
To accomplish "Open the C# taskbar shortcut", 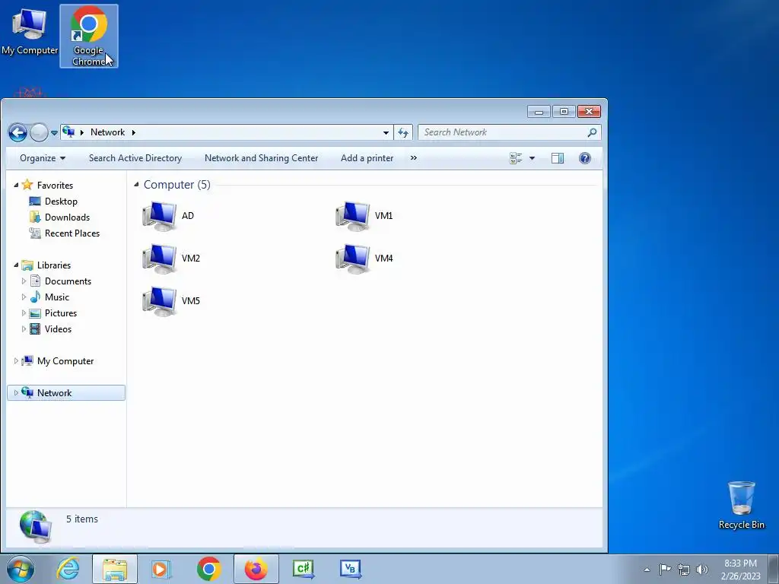I will click(304, 569).
